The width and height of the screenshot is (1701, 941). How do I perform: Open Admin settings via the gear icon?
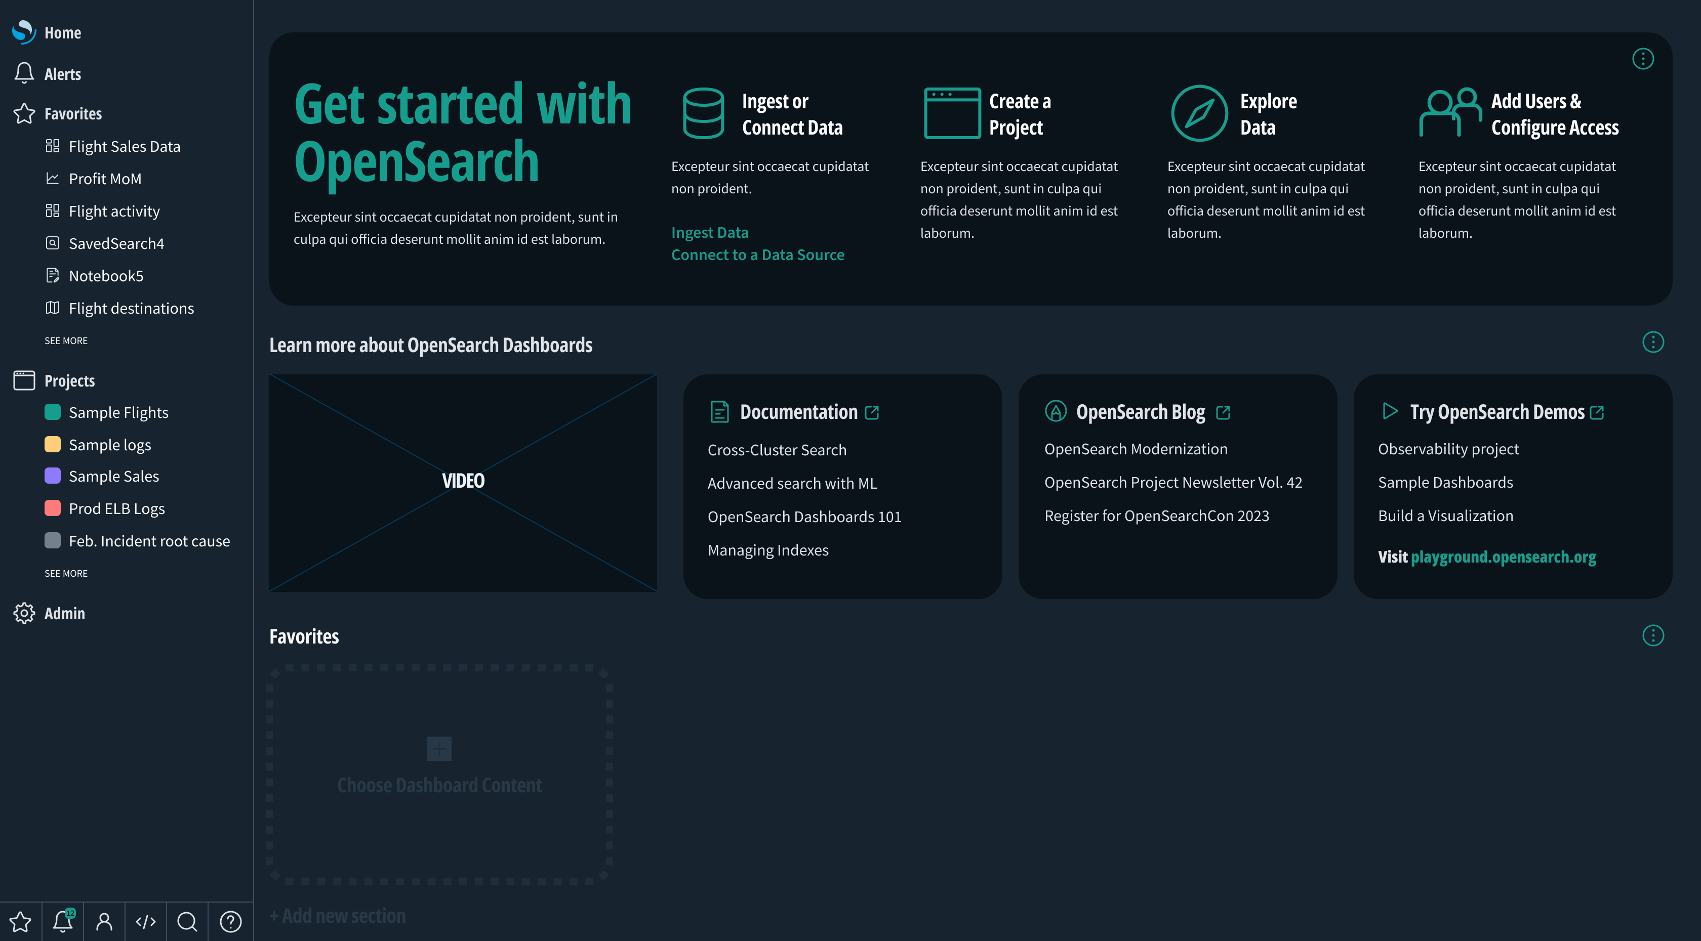(x=24, y=613)
